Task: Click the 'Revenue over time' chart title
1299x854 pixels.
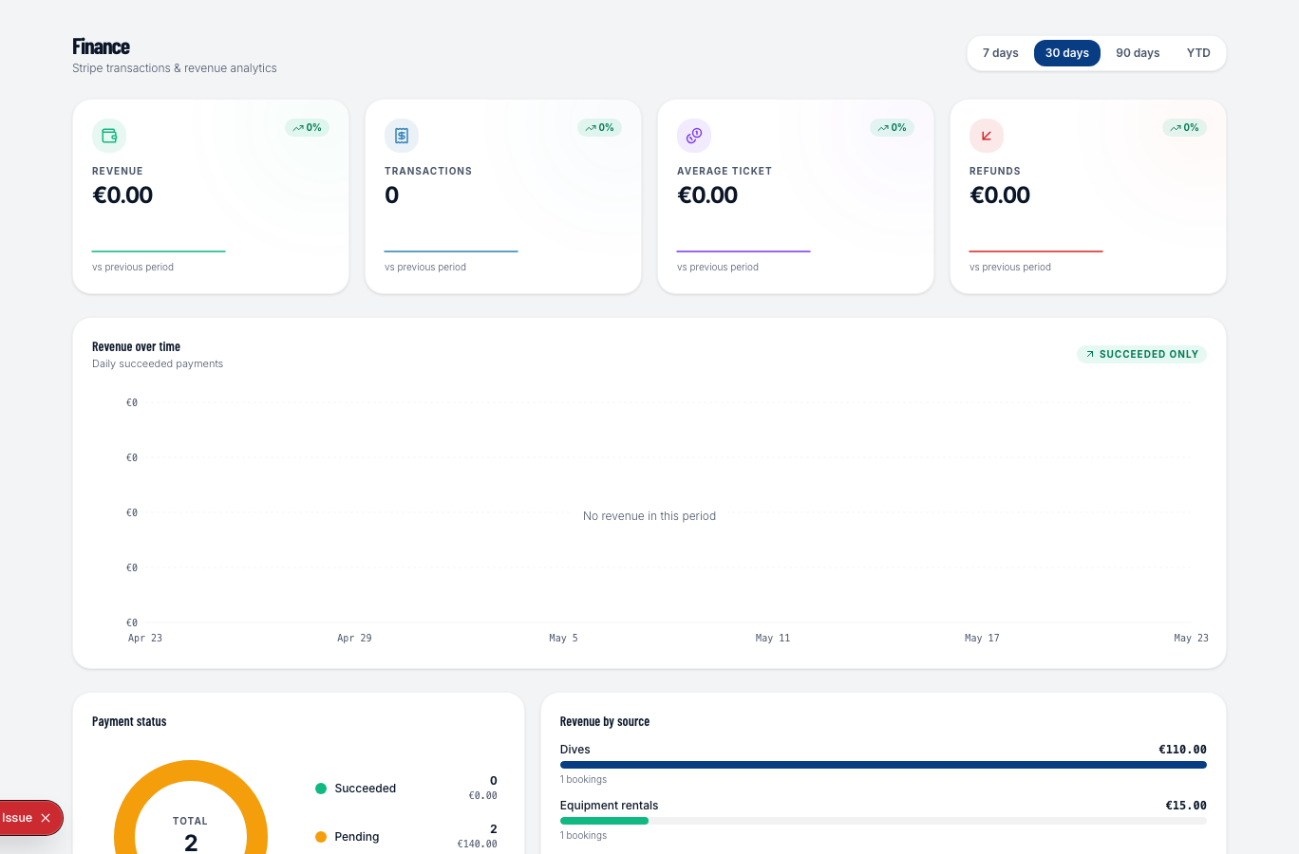Action: coord(136,347)
